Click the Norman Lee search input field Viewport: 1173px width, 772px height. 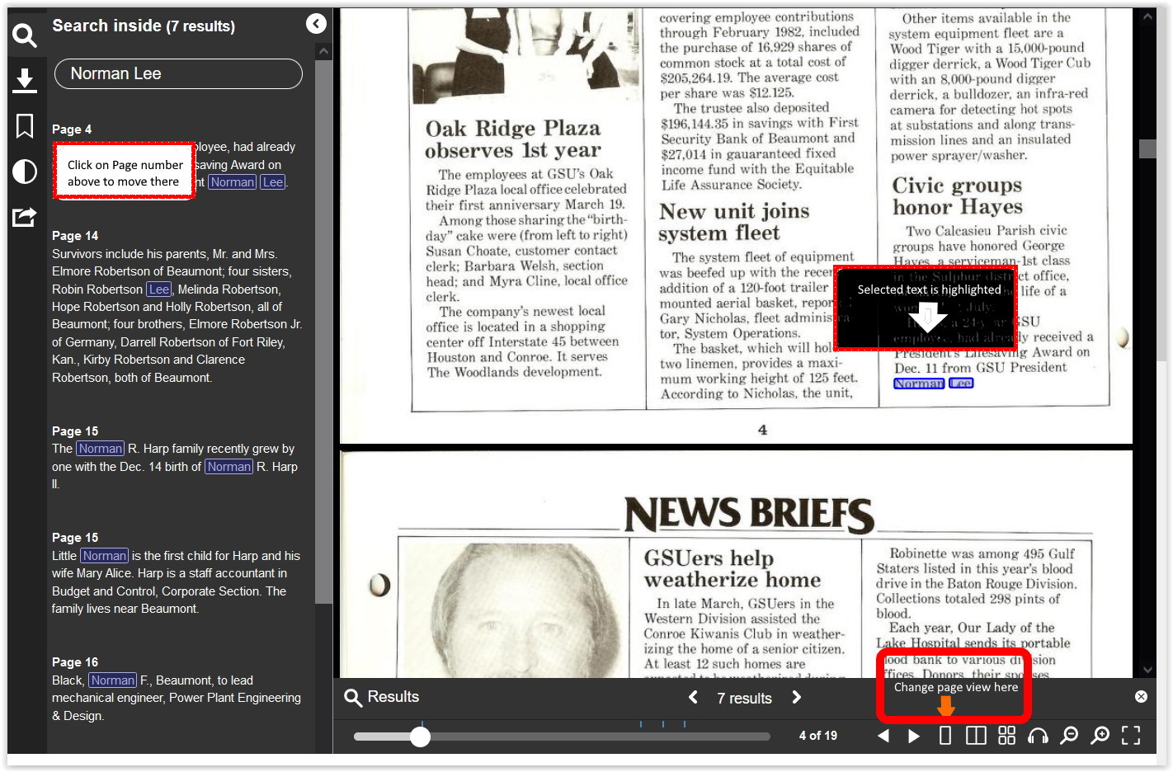coord(178,73)
